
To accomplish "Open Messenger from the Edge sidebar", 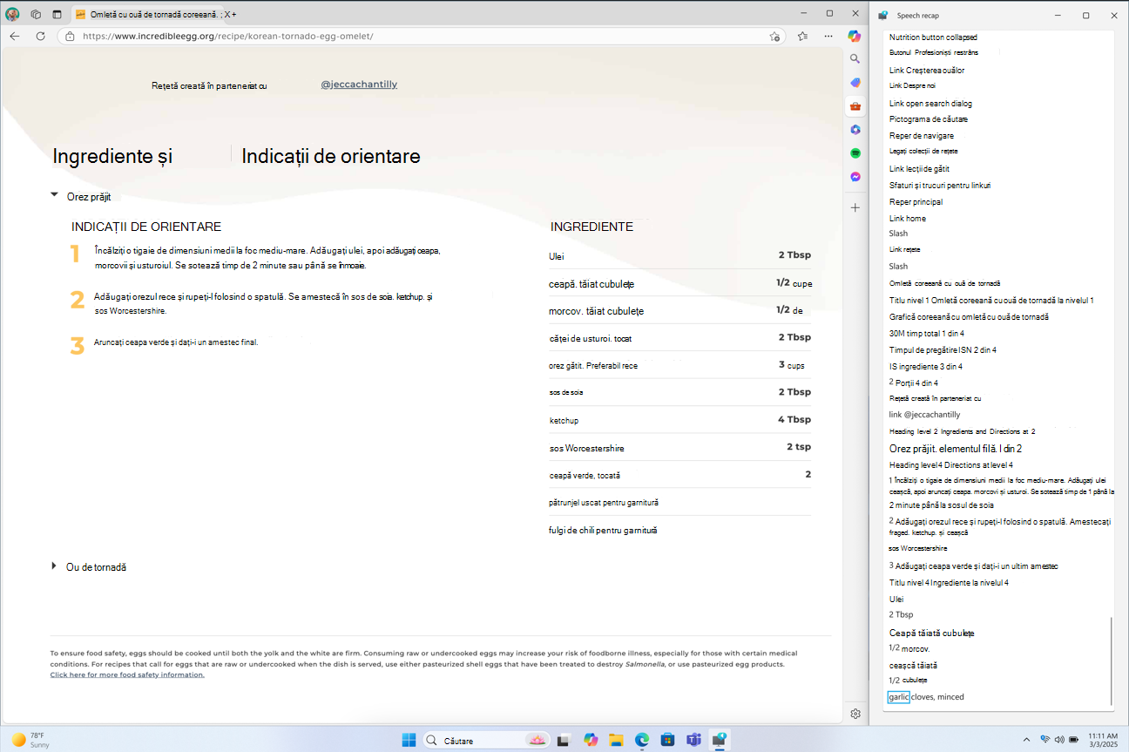I will [855, 177].
